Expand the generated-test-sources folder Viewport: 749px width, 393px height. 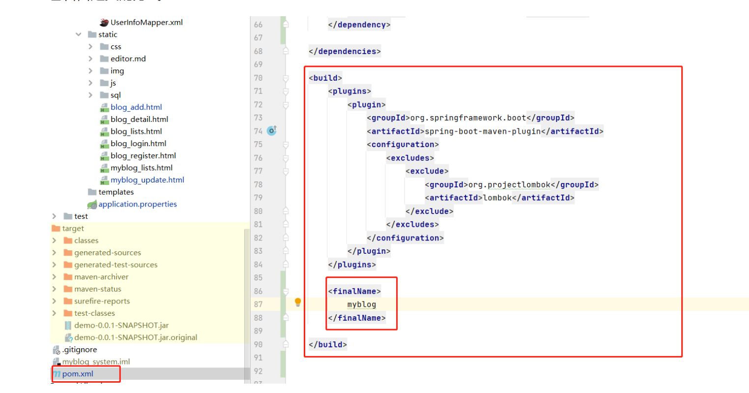(x=54, y=265)
